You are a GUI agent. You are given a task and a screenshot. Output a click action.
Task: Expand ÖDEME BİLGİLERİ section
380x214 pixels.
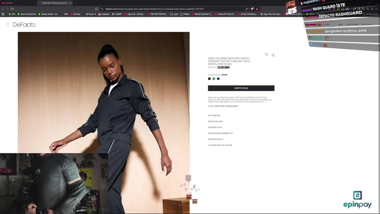tap(216, 139)
